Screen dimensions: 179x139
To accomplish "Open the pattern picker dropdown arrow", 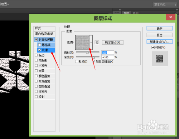I will click(x=91, y=43).
